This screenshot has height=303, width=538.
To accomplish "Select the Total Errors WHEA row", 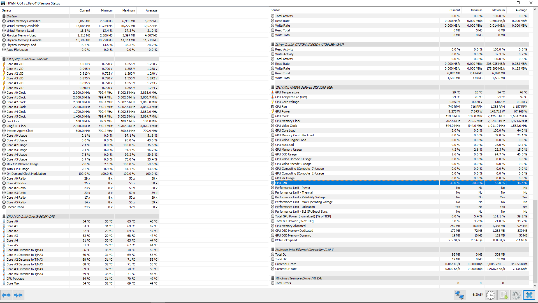I will [283, 283].
